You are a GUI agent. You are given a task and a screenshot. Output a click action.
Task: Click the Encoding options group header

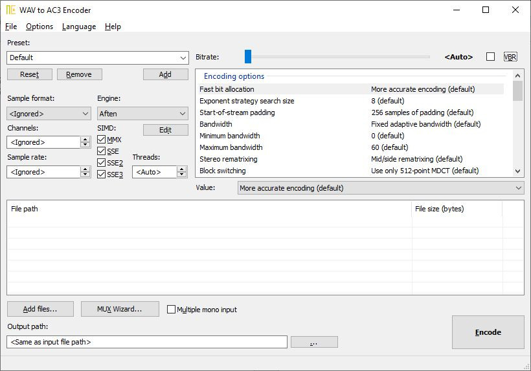(x=234, y=76)
